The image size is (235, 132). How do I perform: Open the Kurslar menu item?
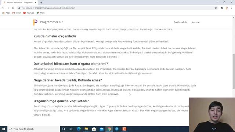point(196,22)
